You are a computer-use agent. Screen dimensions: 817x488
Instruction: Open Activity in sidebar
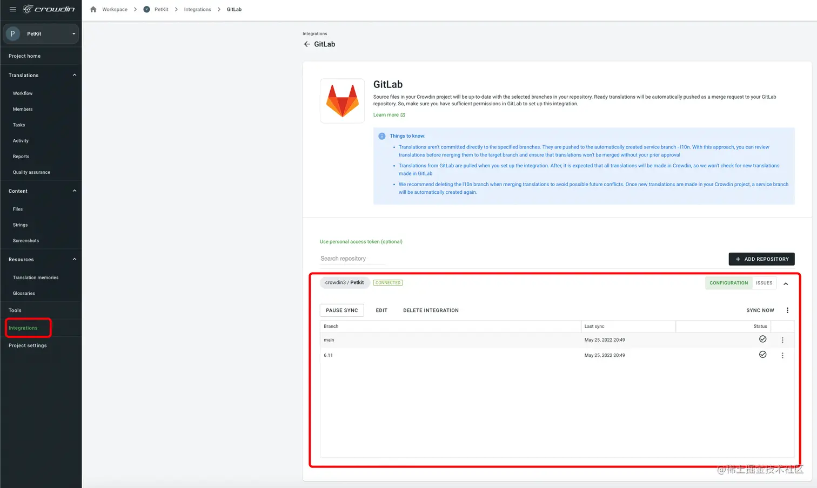pos(21,140)
